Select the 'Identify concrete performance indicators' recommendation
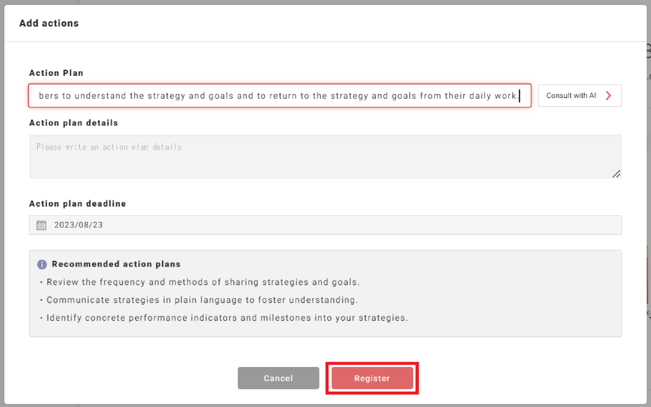This screenshot has height=407, width=651. 227,318
